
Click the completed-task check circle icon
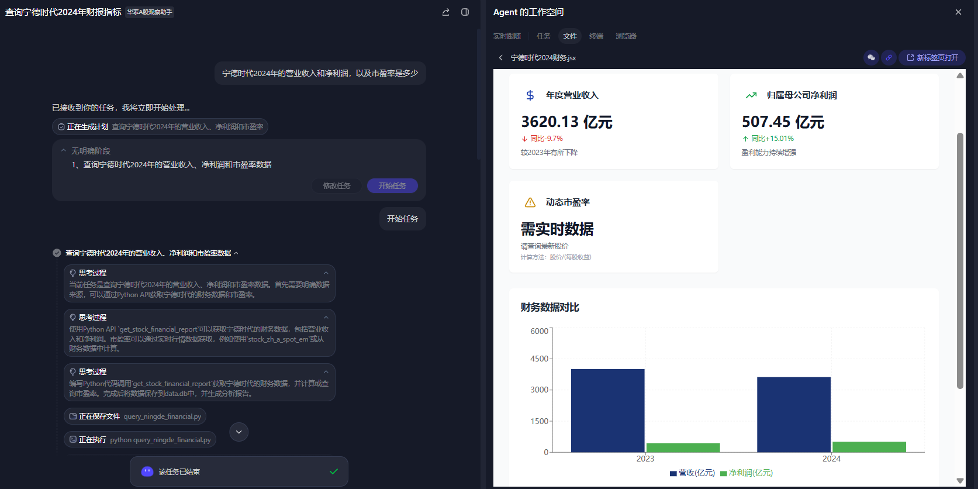pos(57,253)
